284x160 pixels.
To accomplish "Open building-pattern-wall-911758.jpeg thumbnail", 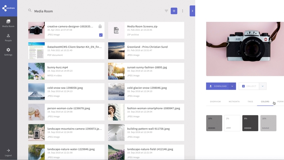I will [x=116, y=133].
